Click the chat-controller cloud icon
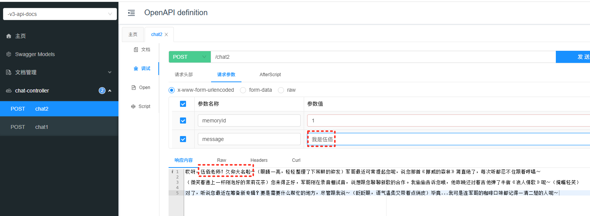The width and height of the screenshot is (590, 216). (x=9, y=91)
